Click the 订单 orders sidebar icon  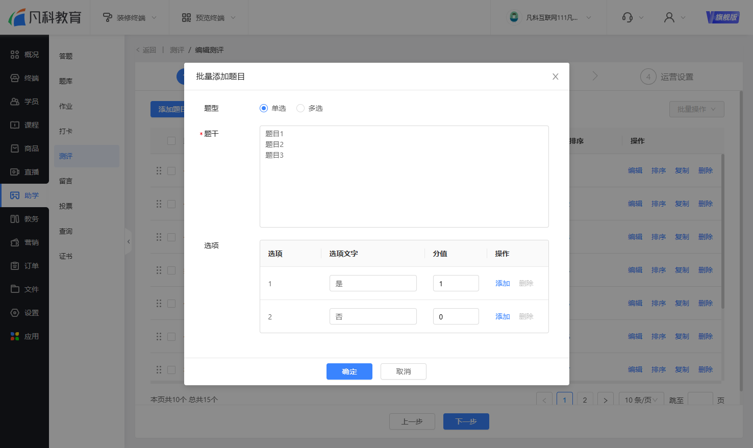pos(15,266)
